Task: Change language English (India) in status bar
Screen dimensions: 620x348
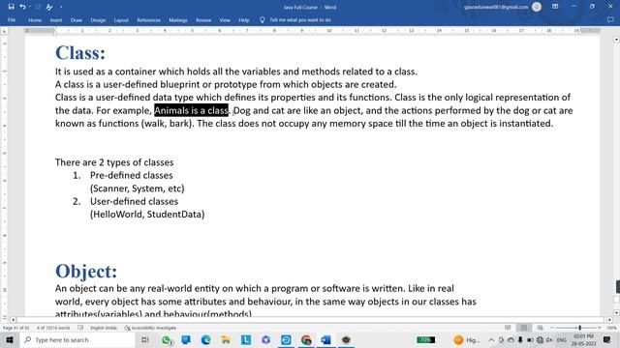Action: [104, 328]
